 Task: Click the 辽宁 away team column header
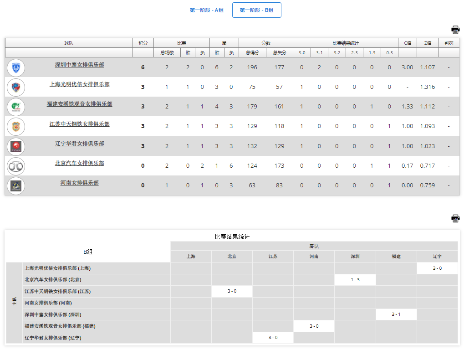click(438, 257)
